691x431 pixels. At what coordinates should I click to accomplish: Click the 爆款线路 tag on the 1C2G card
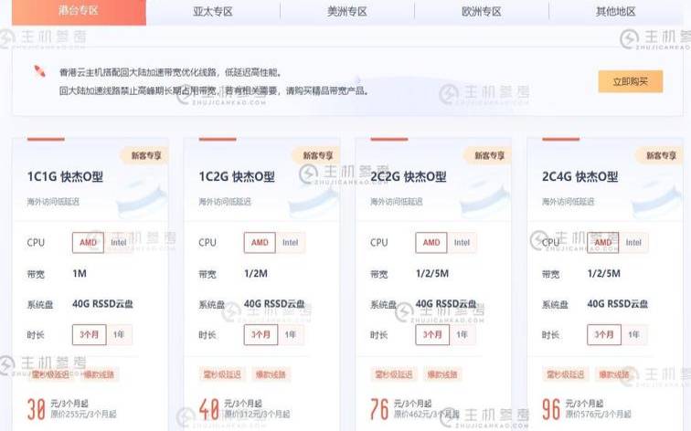(x=271, y=374)
